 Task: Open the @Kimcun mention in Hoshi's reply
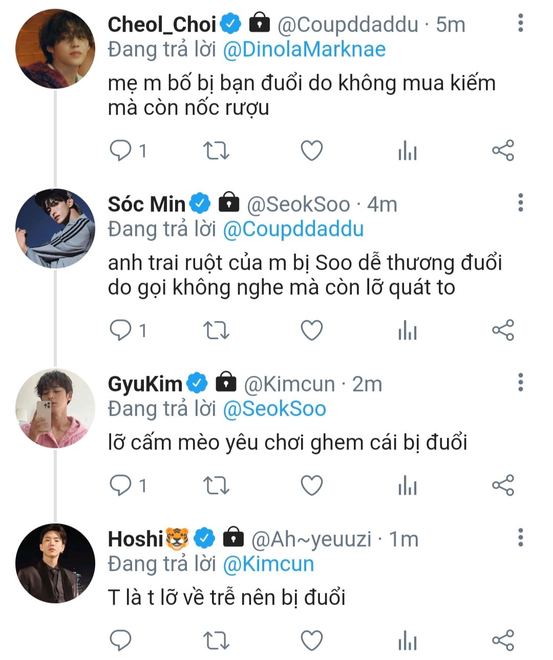pos(268,564)
